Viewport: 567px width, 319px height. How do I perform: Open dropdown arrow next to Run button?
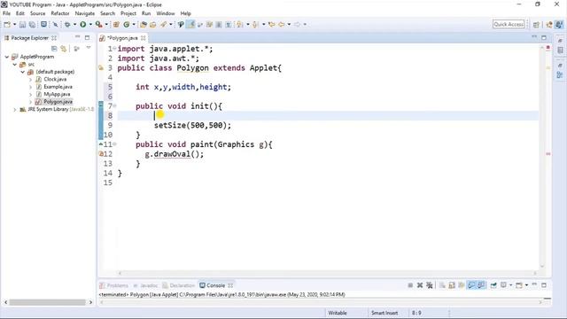[90, 24]
